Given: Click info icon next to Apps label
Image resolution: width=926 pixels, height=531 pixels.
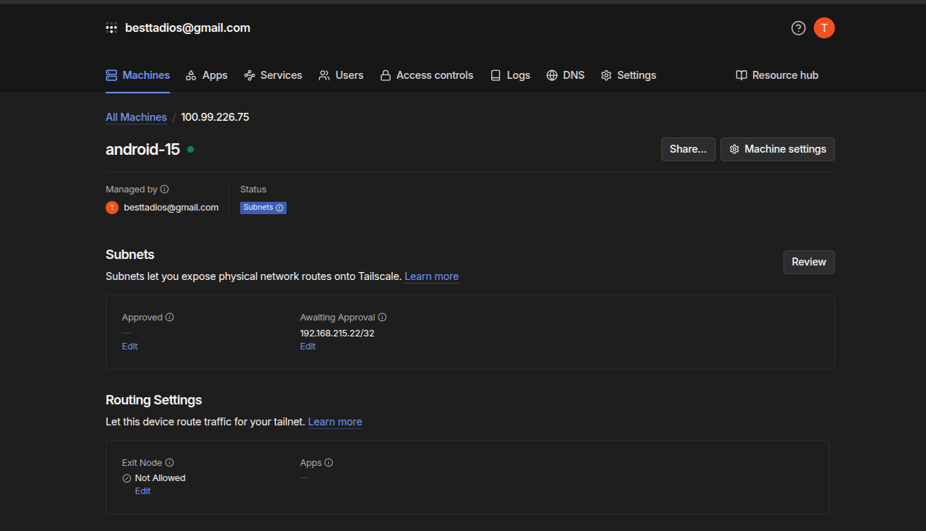Looking at the screenshot, I should (328, 462).
